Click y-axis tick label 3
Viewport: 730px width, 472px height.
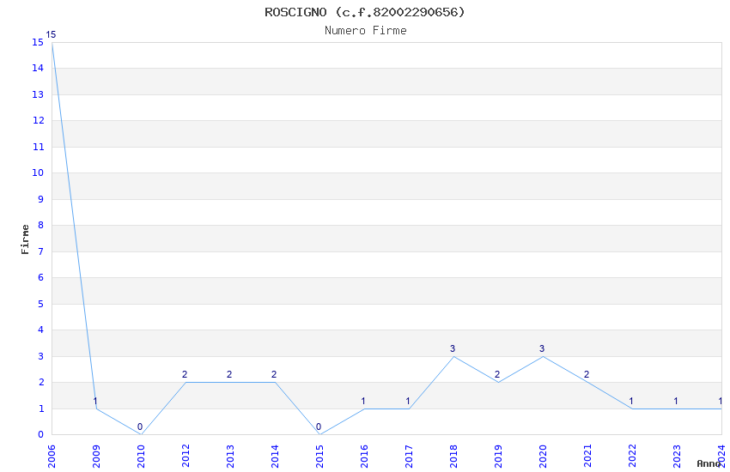pos(41,356)
